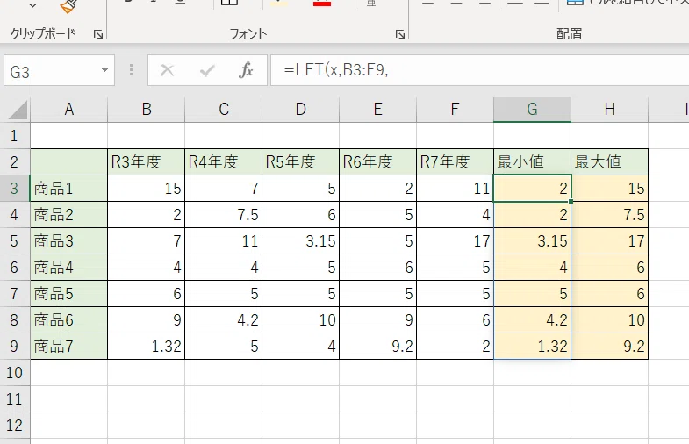
Task: Confirm the formula with the checkmark
Action: tap(207, 70)
